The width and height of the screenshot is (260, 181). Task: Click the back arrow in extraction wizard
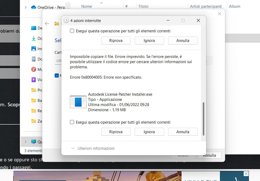pos(47,24)
